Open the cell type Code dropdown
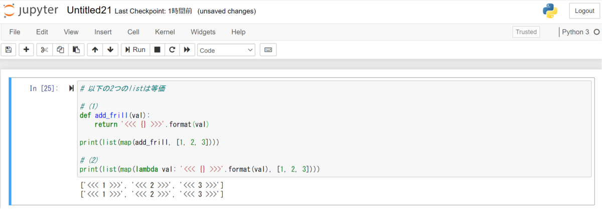The width and height of the screenshot is (602, 209). (x=226, y=50)
